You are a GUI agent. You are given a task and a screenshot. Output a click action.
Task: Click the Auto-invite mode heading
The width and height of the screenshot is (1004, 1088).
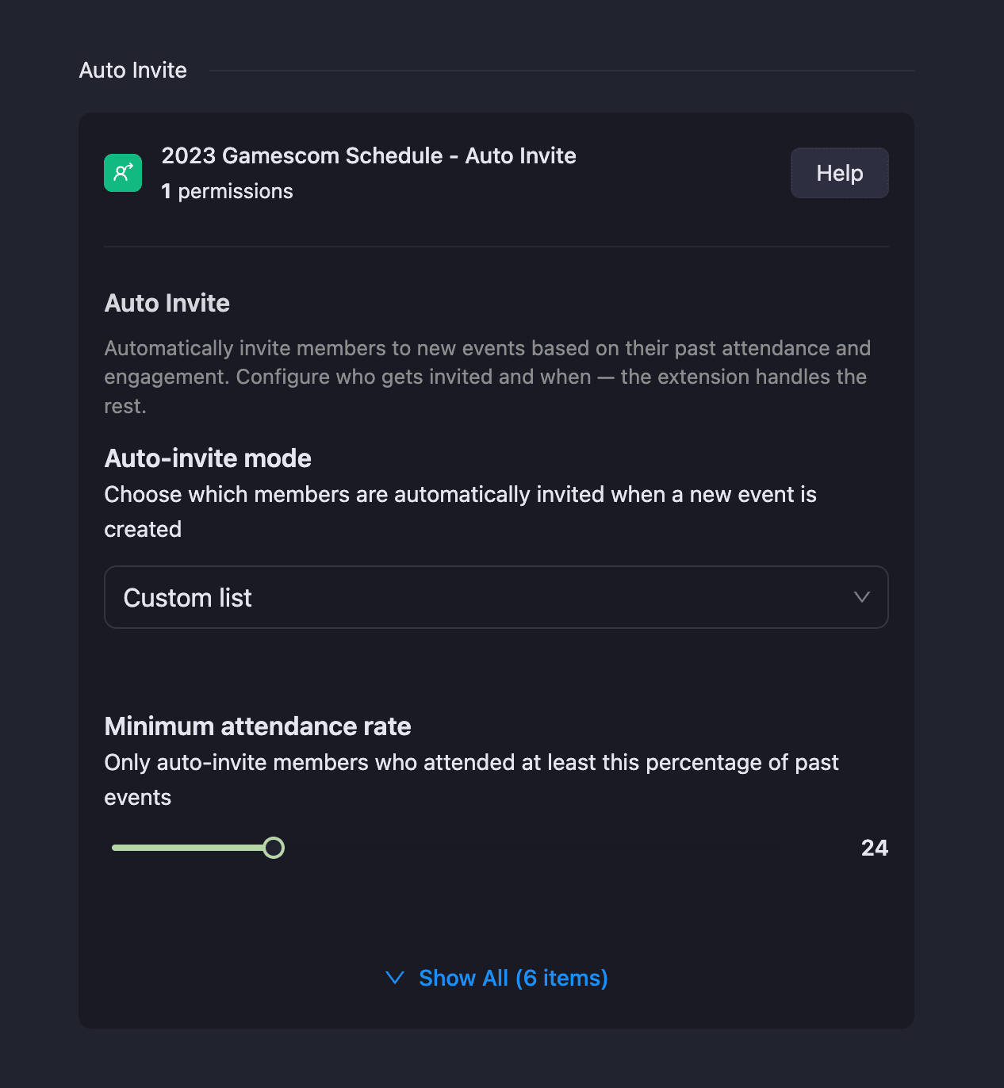(207, 458)
